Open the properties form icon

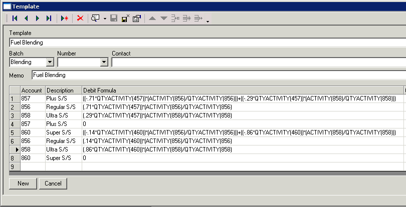[x=137, y=18]
